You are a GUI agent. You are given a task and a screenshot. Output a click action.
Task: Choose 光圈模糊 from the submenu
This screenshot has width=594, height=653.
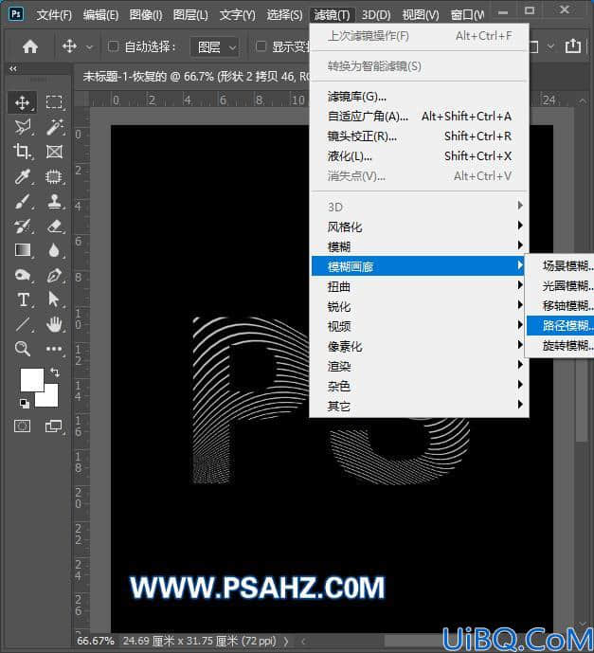click(560, 285)
